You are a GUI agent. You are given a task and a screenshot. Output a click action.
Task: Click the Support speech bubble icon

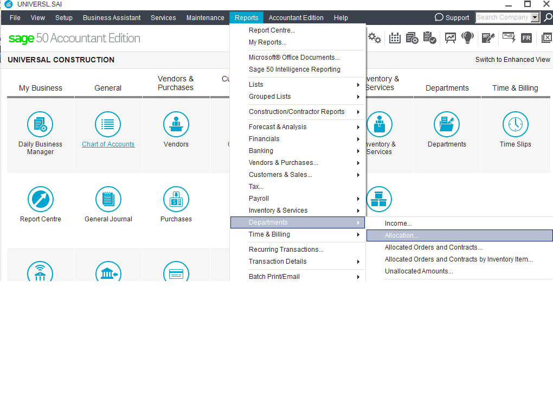pos(439,17)
